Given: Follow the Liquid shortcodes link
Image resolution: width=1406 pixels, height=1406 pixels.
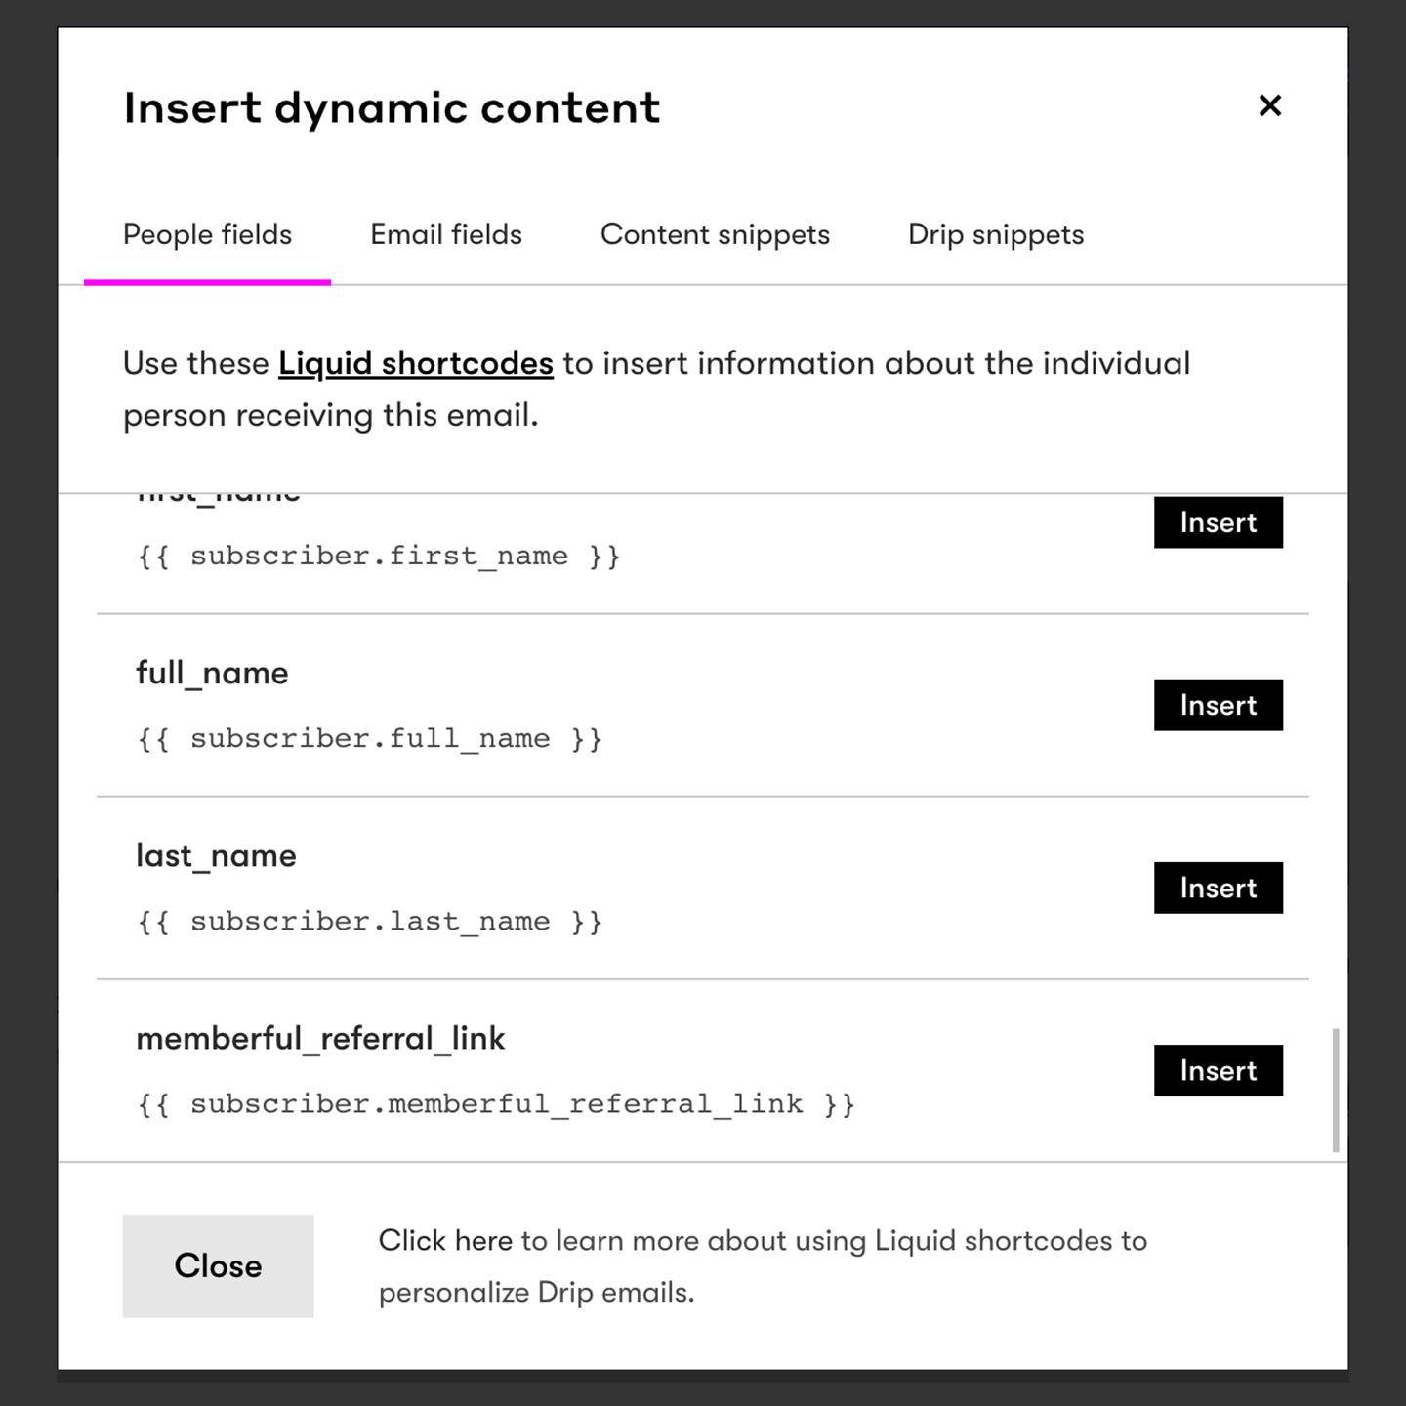Looking at the screenshot, I should click(416, 363).
